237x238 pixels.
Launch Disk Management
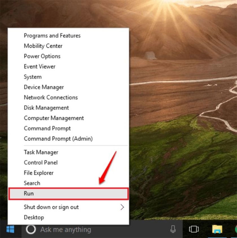point(46,108)
